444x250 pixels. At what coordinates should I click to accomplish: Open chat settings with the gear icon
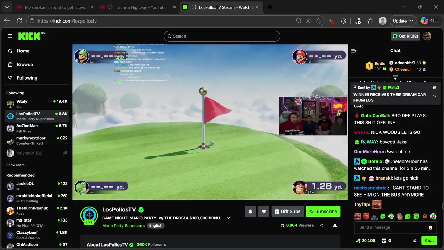(415, 241)
